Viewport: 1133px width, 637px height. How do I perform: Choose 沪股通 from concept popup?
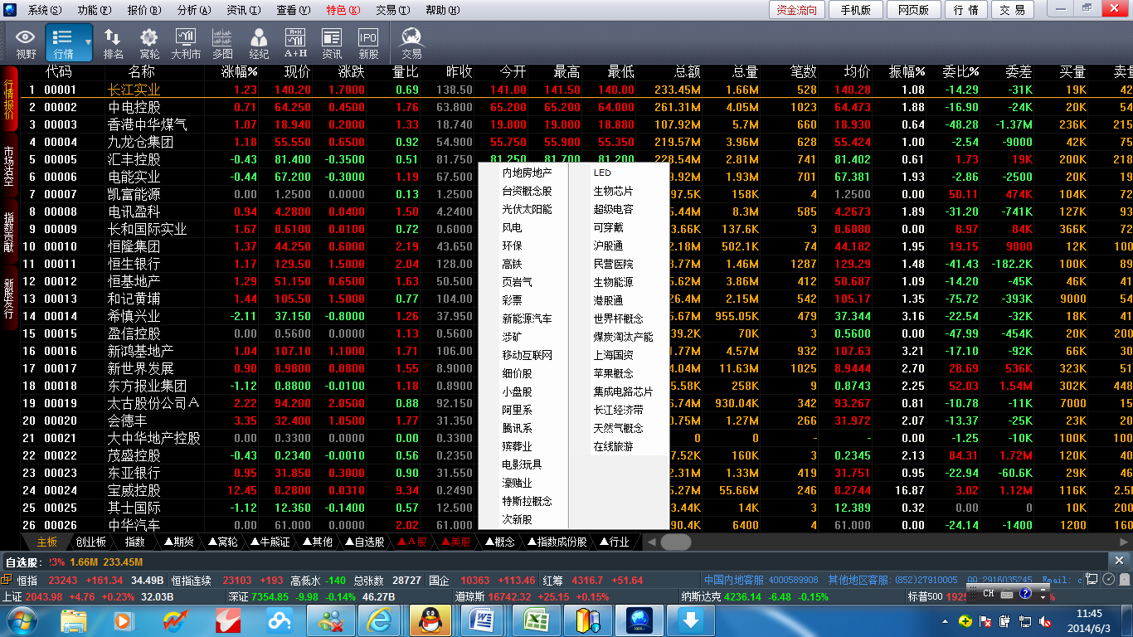click(x=608, y=246)
